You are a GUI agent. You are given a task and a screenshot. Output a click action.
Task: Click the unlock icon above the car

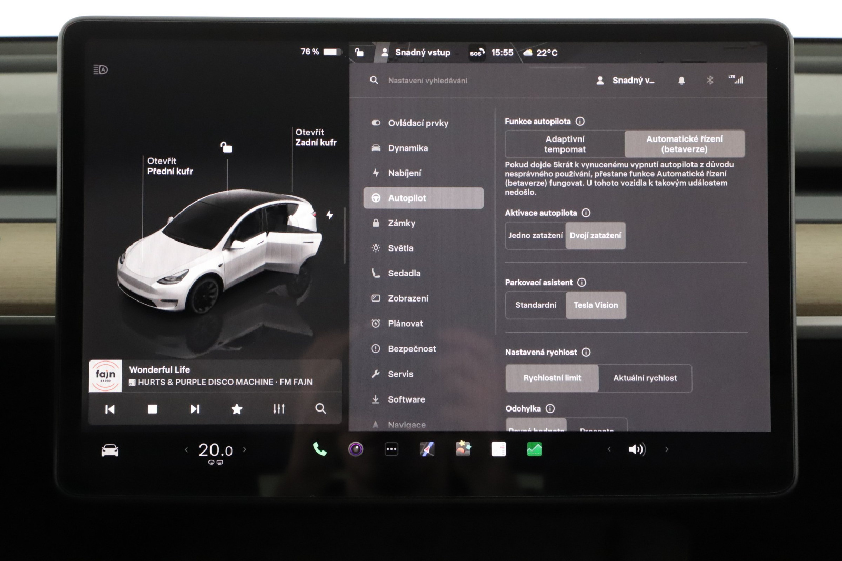[226, 147]
